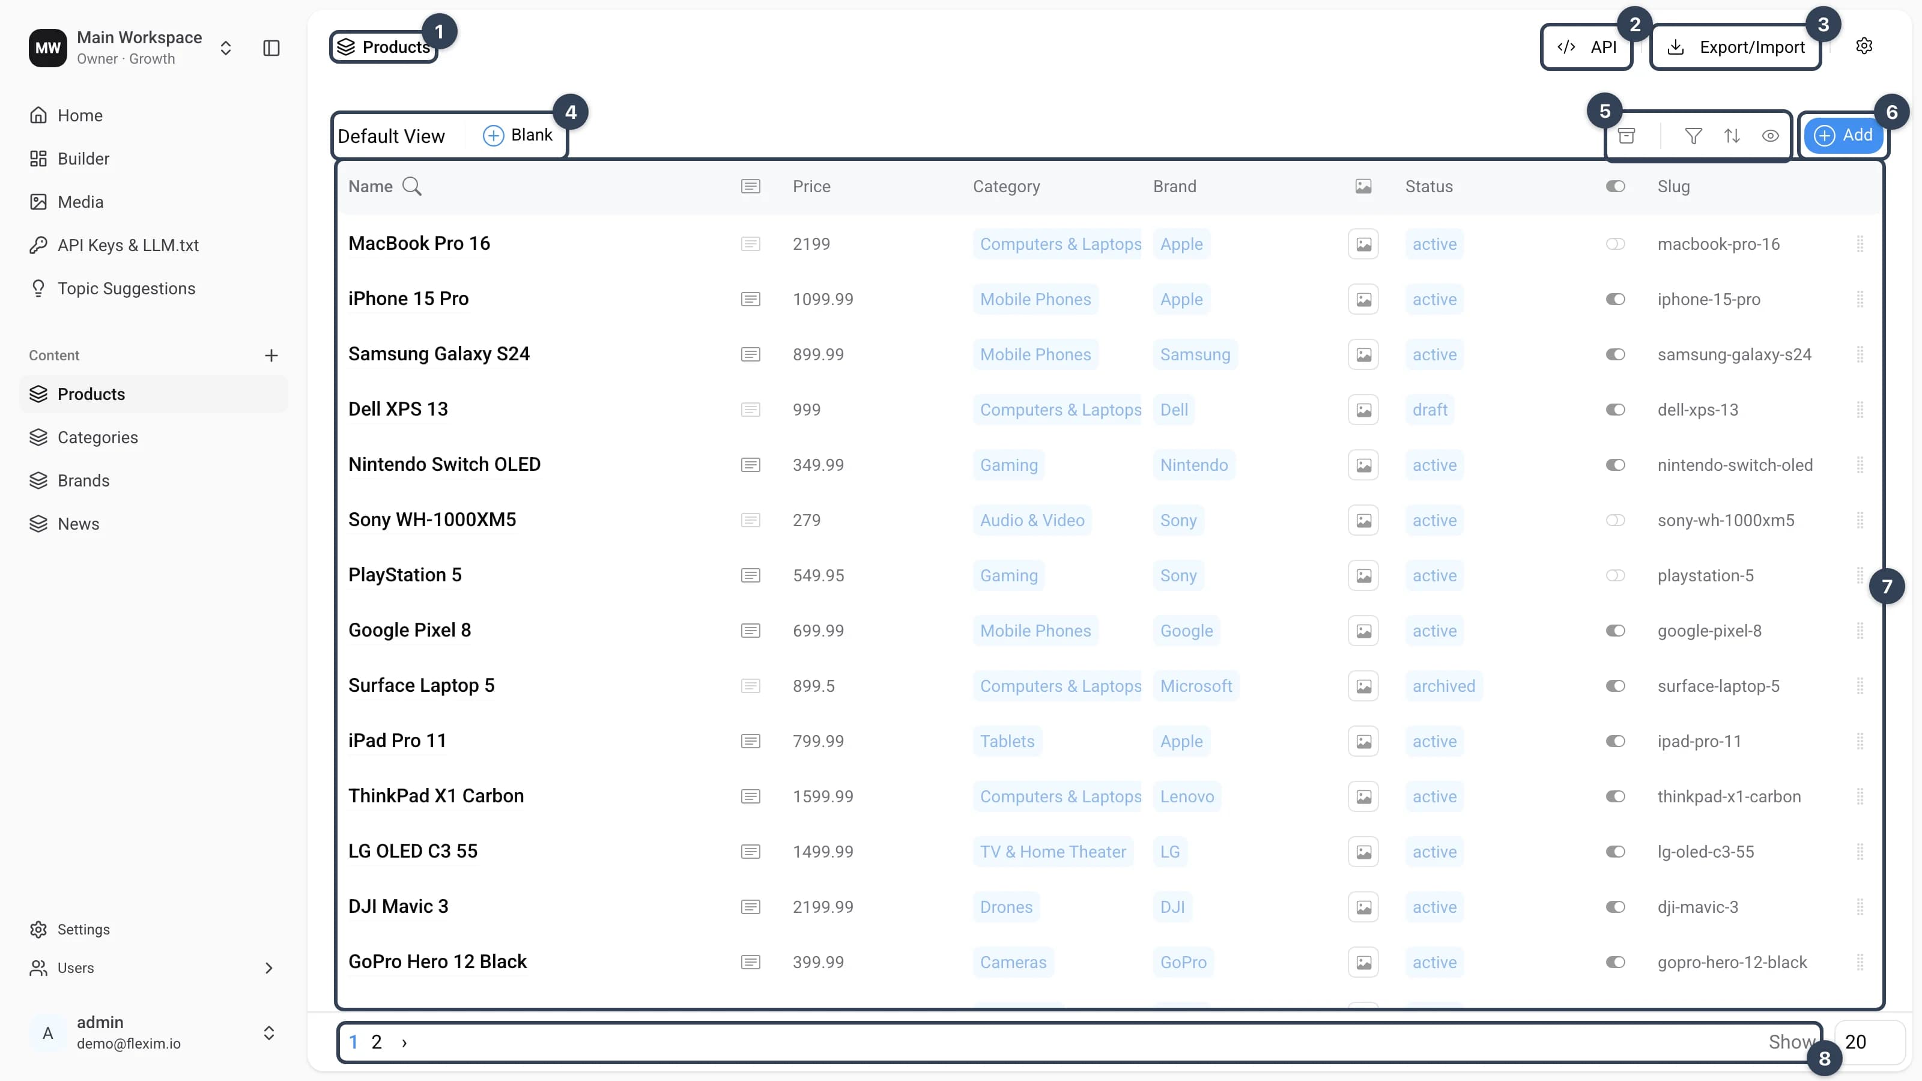Viewport: 1922px width, 1081px height.
Task: Create a Blank view
Action: coord(518,136)
